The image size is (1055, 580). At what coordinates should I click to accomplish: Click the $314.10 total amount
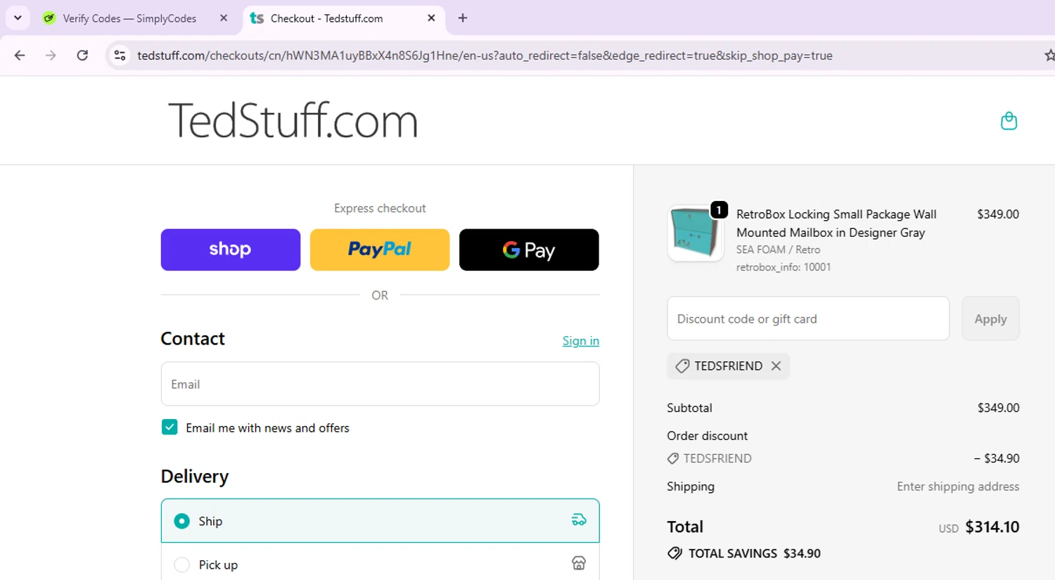pyautogui.click(x=992, y=527)
